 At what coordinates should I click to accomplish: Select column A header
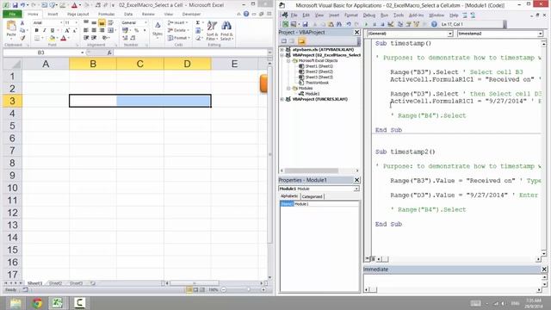[46, 64]
